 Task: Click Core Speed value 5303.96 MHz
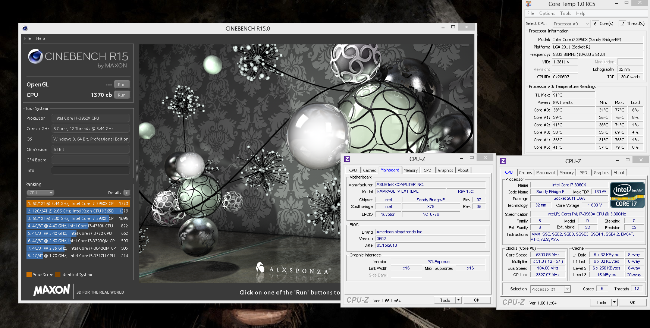coord(548,255)
